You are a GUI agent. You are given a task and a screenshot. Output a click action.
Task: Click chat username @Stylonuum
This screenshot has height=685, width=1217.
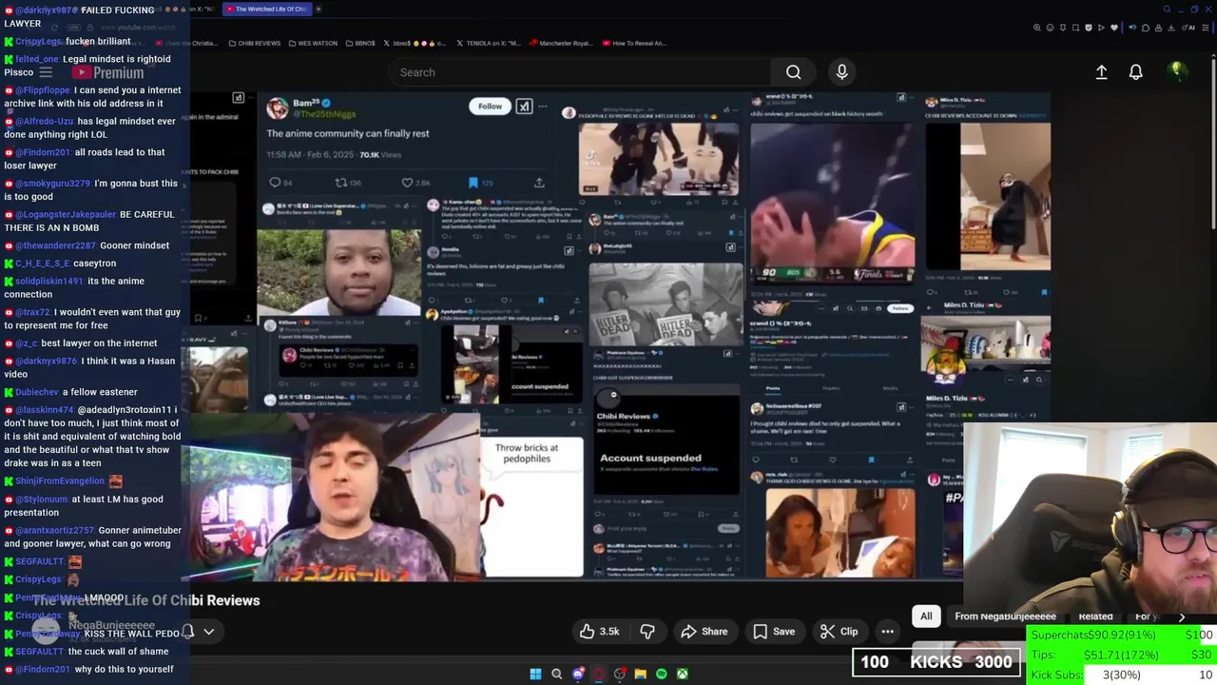[x=41, y=499]
